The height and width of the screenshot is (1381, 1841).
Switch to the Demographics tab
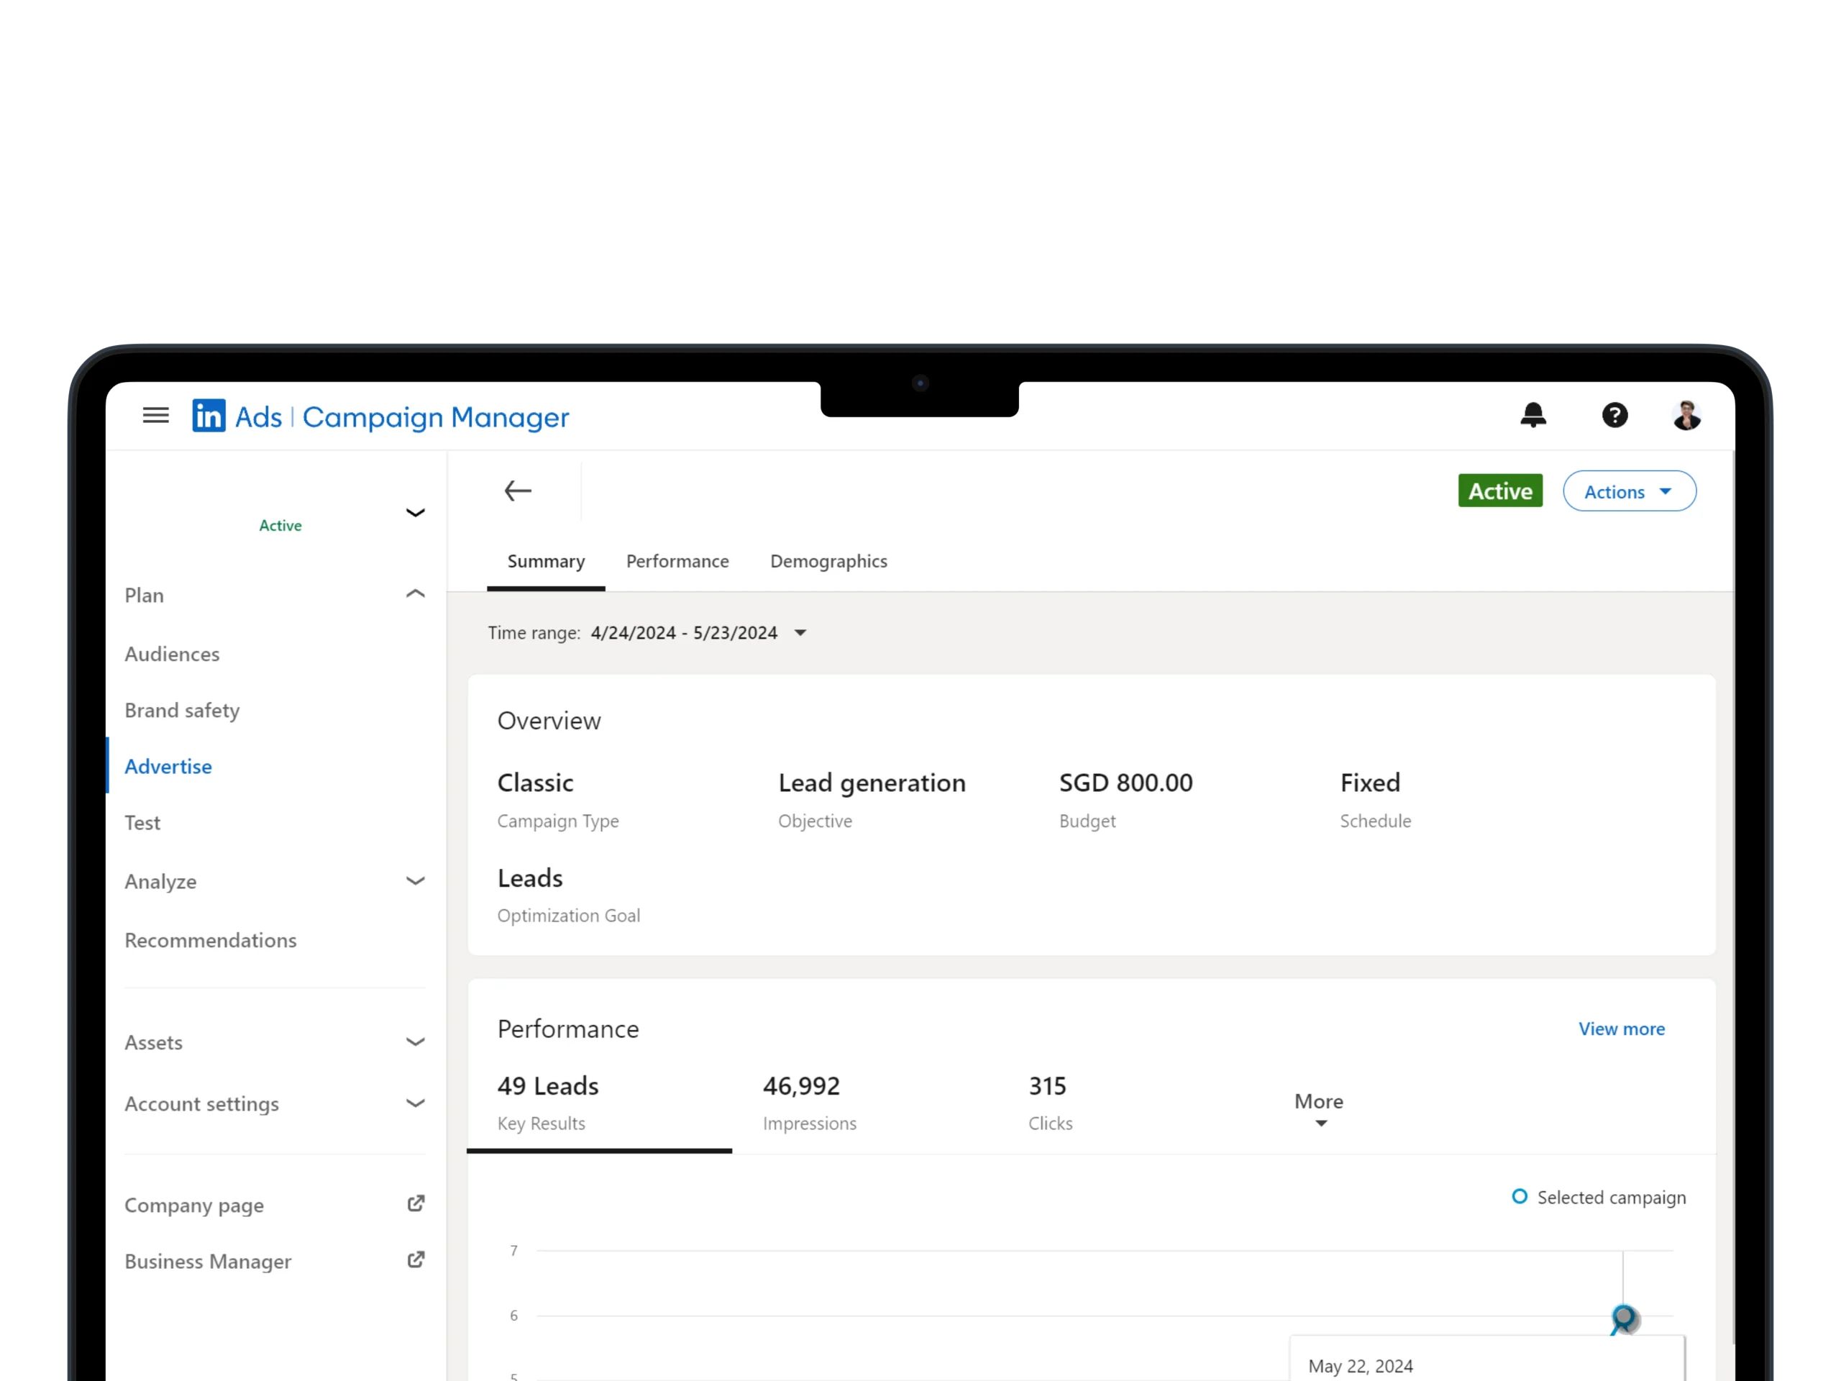tap(829, 562)
